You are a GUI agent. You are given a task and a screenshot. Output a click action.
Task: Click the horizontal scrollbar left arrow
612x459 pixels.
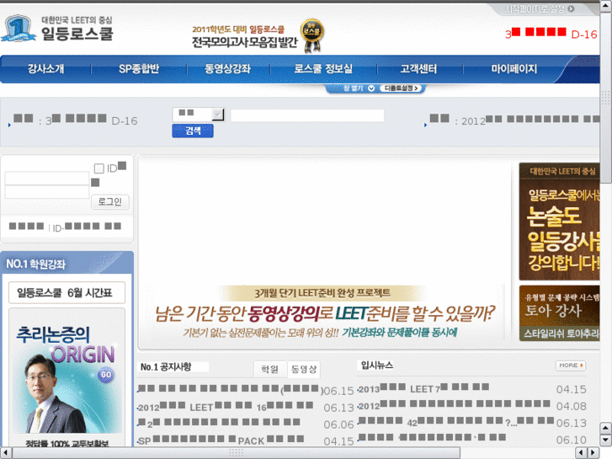pos(5,453)
